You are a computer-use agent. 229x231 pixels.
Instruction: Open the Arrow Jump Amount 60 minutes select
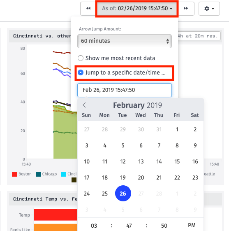(125, 41)
